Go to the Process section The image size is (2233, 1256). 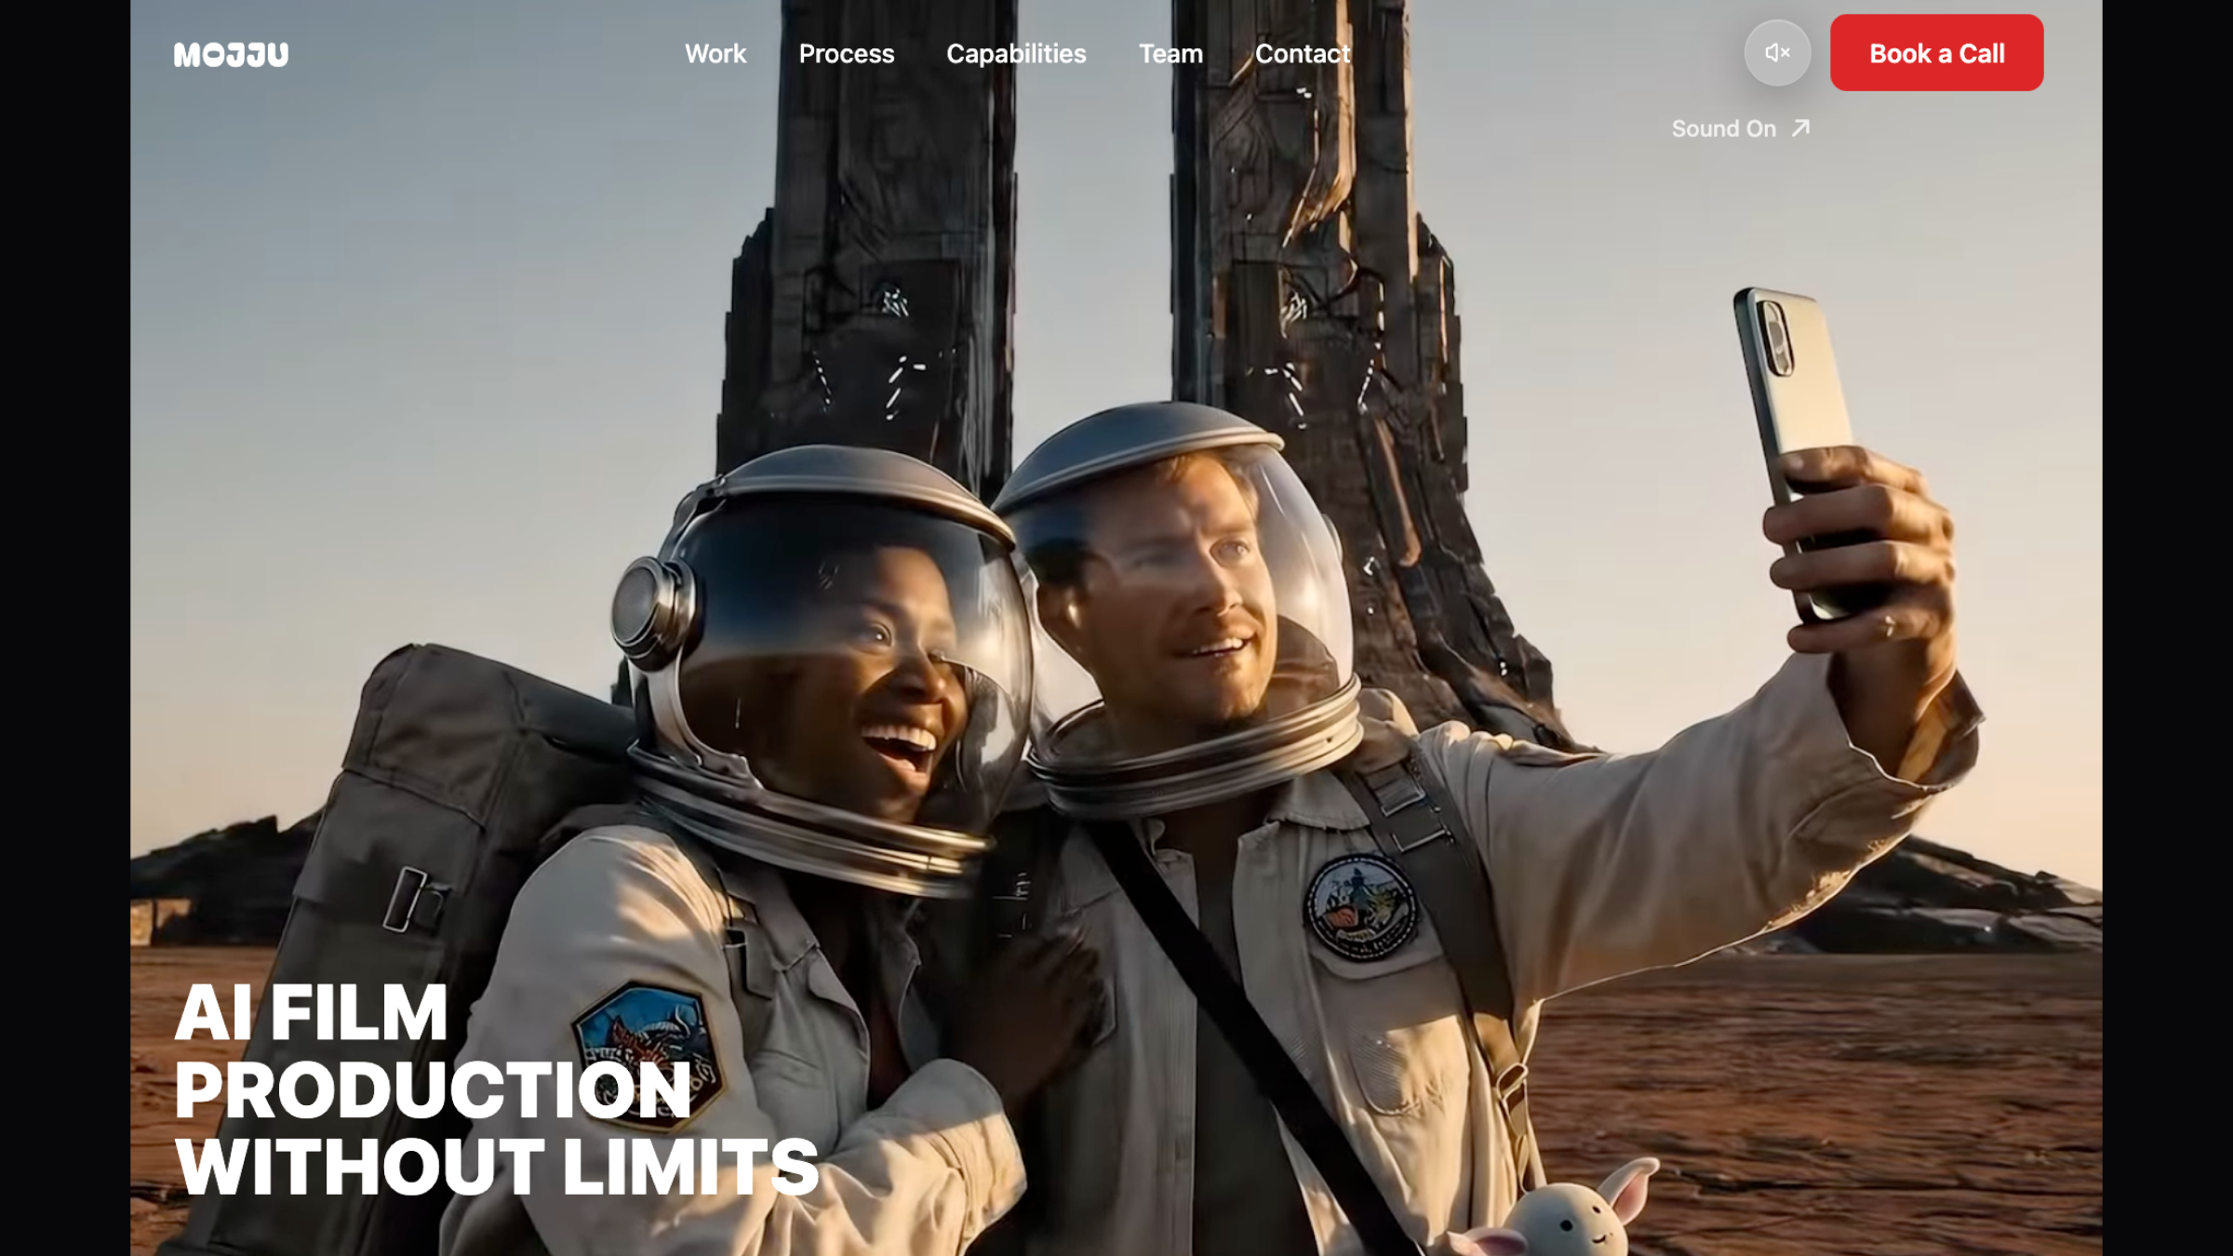[846, 54]
